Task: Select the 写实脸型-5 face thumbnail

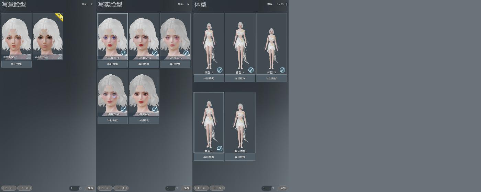Action: pos(113,36)
